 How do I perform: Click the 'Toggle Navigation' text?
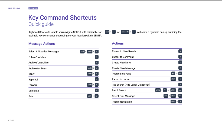[x=122, y=102]
